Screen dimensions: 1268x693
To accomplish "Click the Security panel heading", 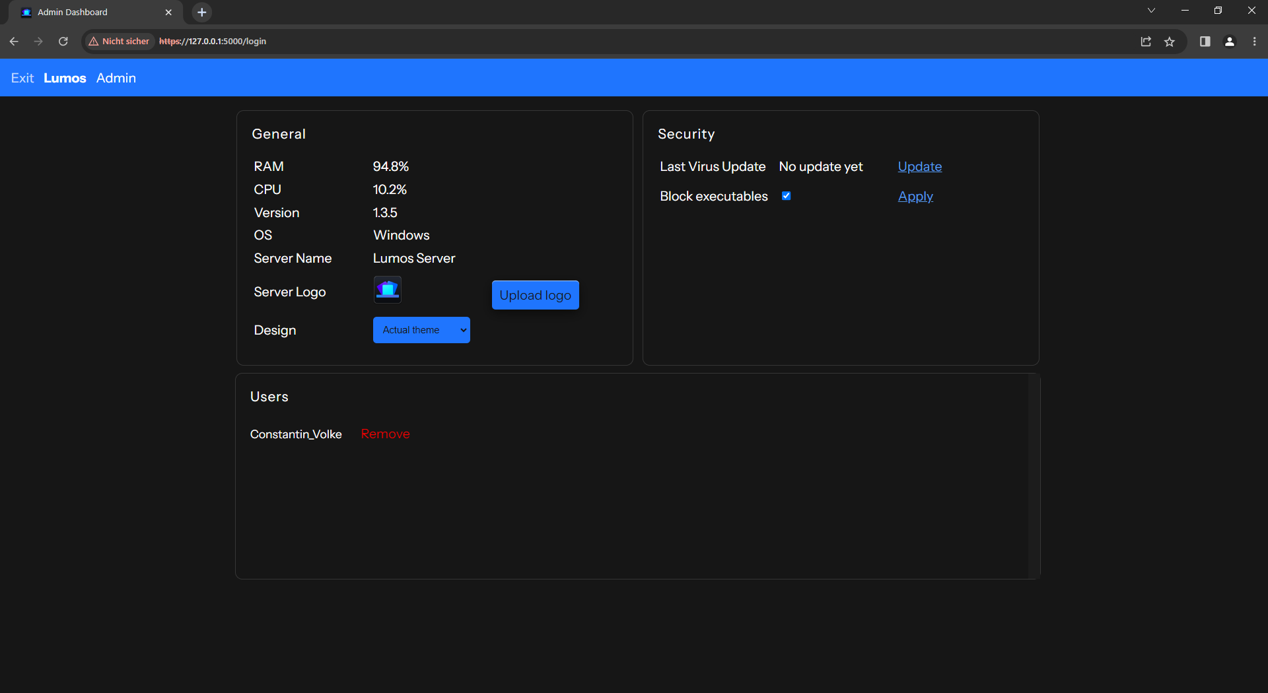I will [686, 134].
